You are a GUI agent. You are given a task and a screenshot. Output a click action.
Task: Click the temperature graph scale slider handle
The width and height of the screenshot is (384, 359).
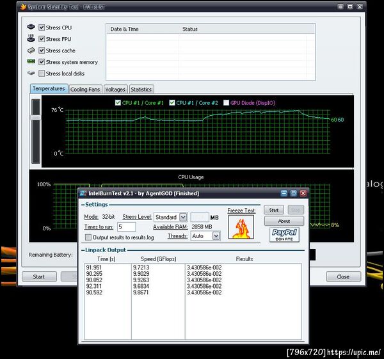[36, 118]
